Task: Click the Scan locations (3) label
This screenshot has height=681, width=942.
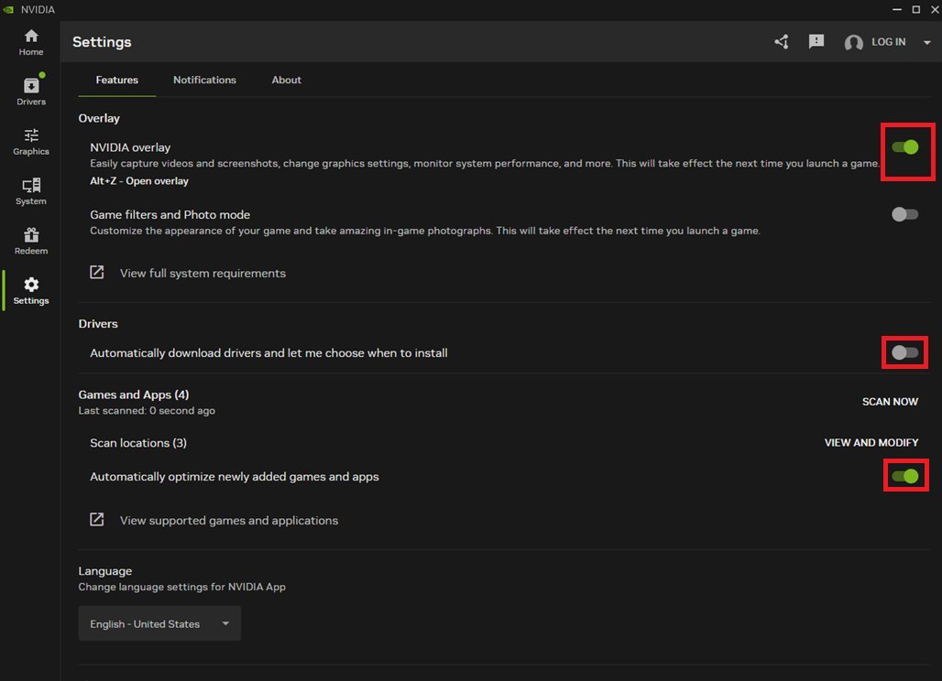Action: 138,443
